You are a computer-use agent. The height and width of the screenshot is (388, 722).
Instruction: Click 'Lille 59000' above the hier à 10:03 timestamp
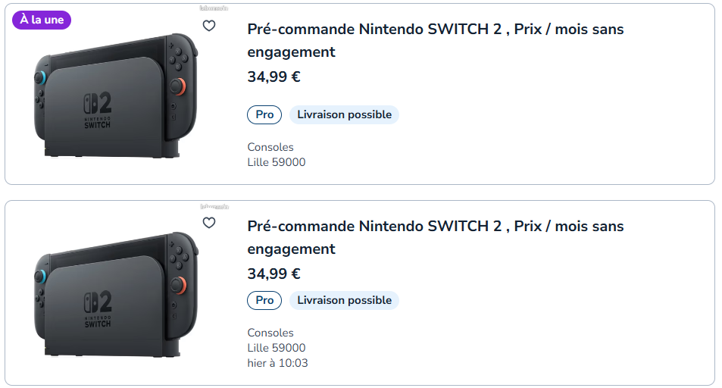click(x=277, y=348)
